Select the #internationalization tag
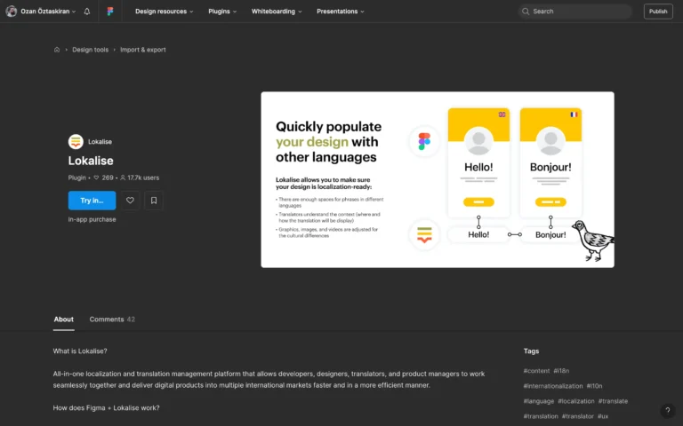 (x=553, y=386)
